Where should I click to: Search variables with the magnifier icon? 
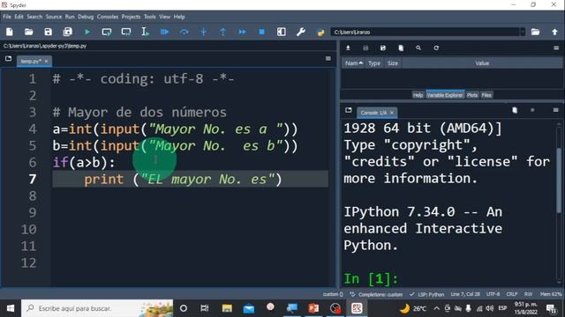click(x=418, y=48)
